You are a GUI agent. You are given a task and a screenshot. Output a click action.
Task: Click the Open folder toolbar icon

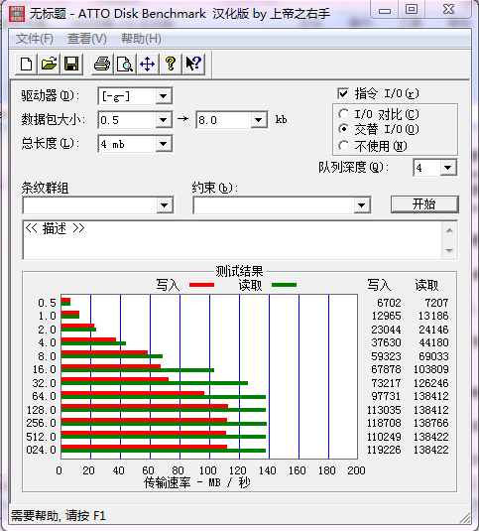[49, 64]
